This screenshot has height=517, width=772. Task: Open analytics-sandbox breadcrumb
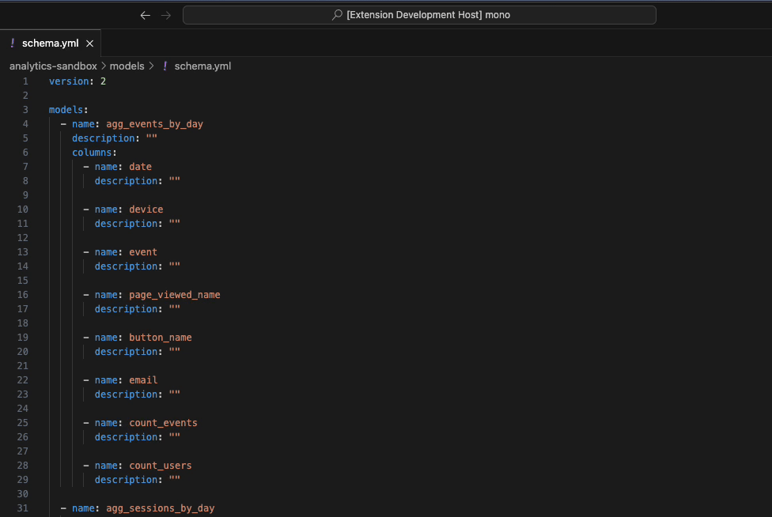point(53,66)
